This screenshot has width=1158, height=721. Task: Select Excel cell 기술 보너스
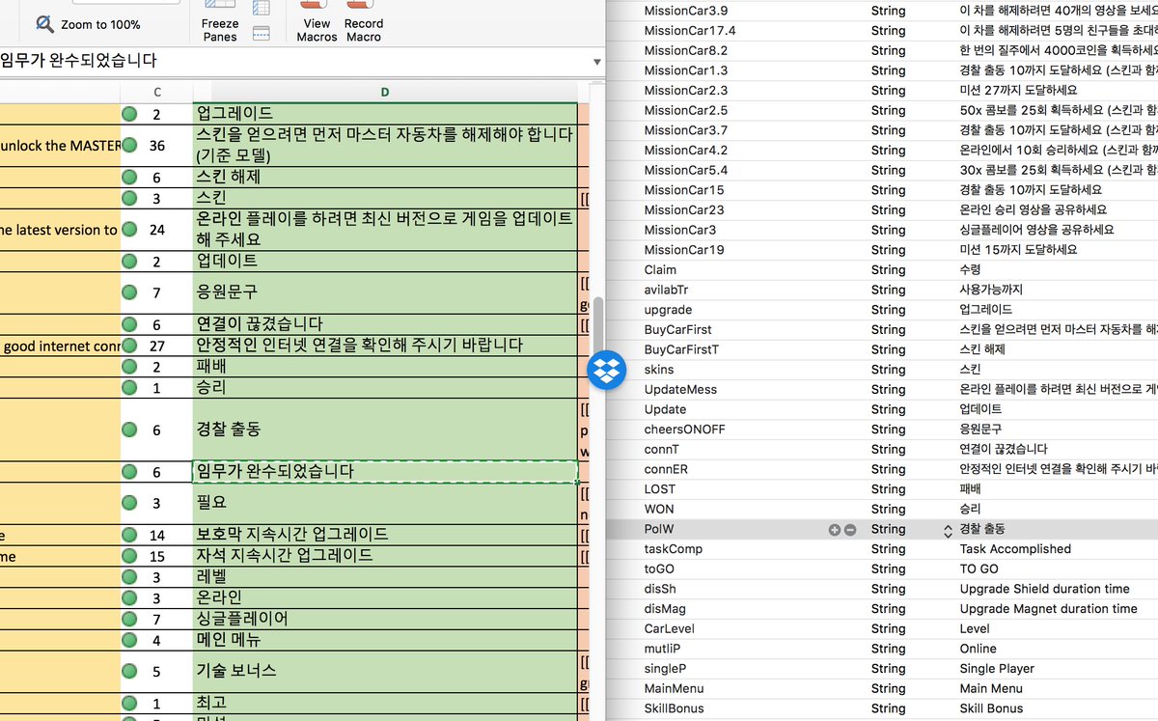click(x=385, y=672)
